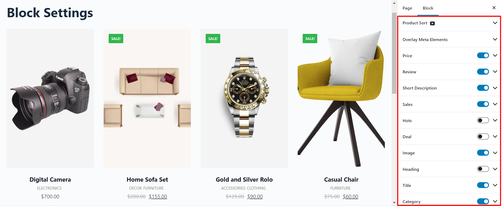
Task: Click the FURNITURE category link under Casual Chair
Action: 340,188
